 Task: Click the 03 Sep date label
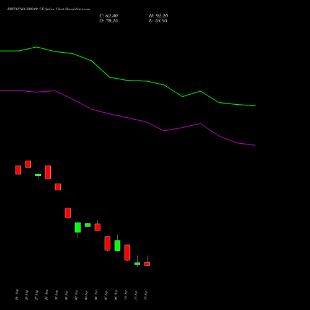[86, 295]
